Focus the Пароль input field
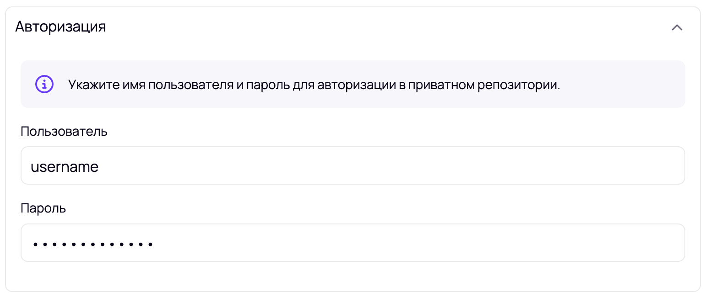The height and width of the screenshot is (298, 705). click(x=352, y=243)
